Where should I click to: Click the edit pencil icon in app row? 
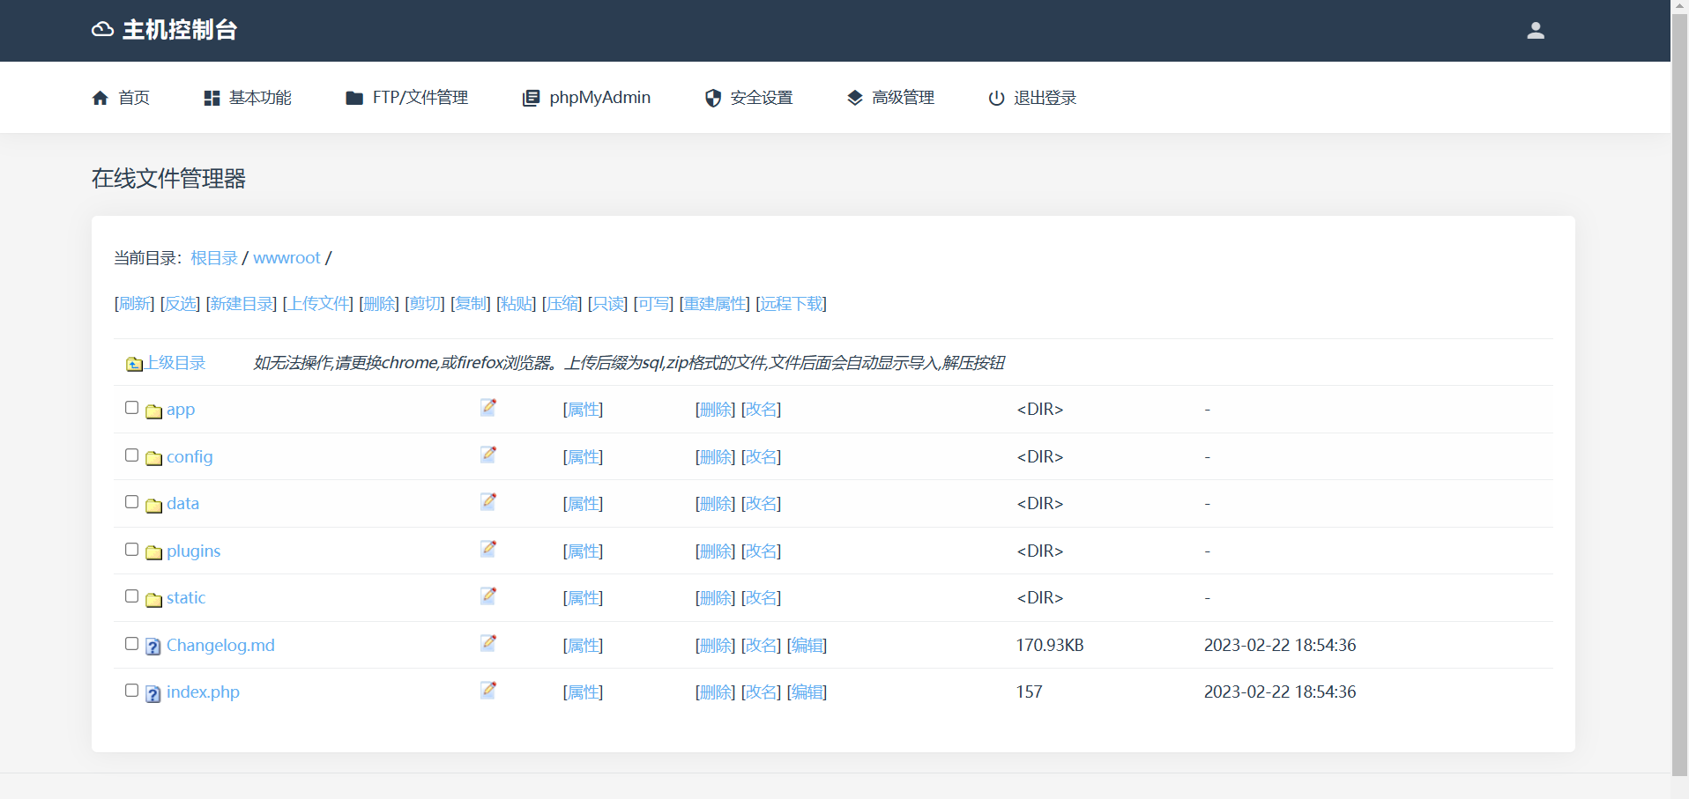488,407
